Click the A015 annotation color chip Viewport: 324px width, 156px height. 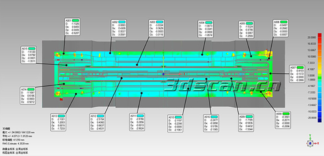coord(32,49)
